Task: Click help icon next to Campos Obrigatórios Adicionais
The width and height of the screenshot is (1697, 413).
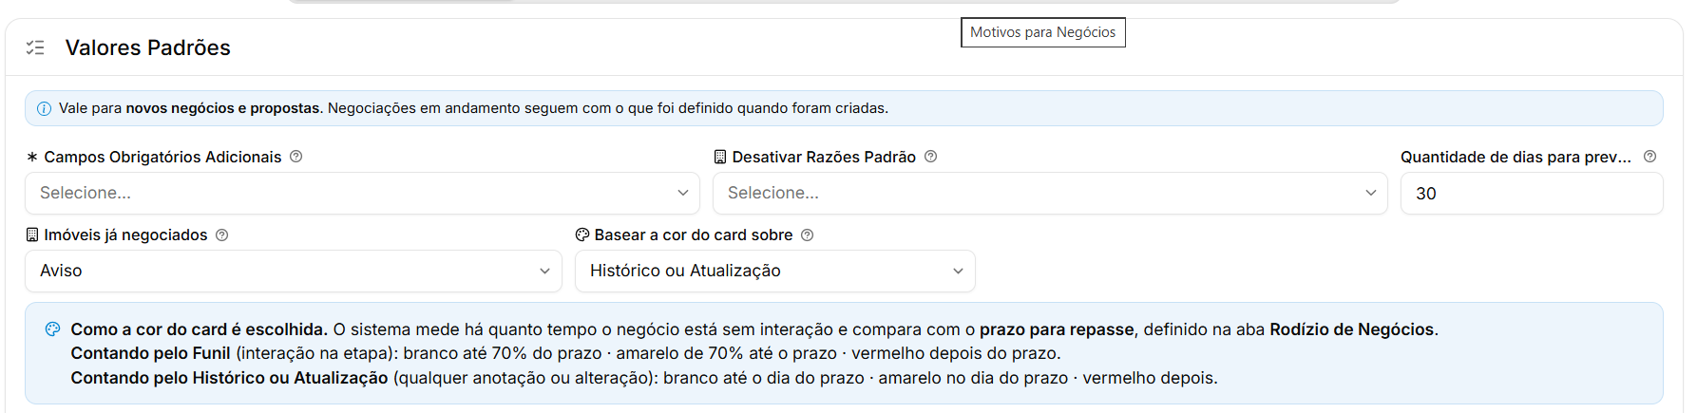Action: pos(296,157)
